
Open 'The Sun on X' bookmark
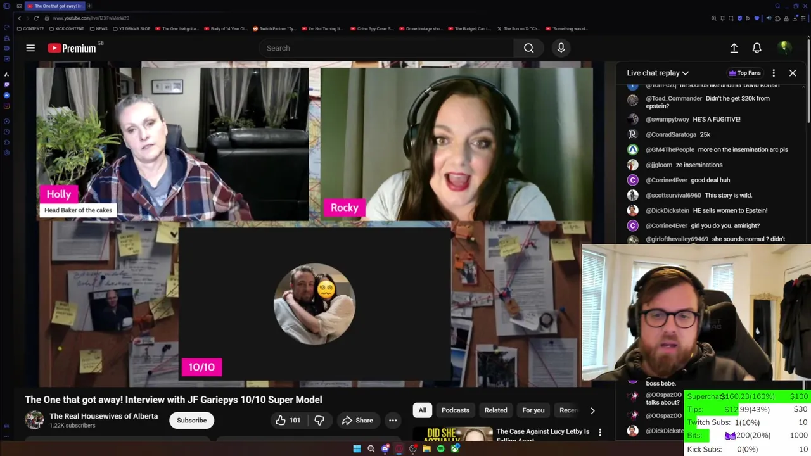518,28
